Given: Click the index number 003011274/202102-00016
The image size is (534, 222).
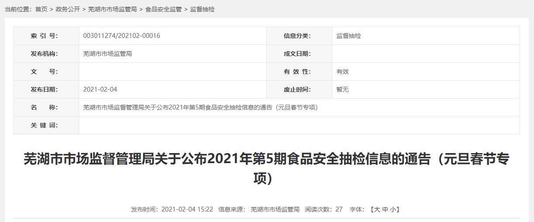Looking at the screenshot, I should click(x=121, y=36).
